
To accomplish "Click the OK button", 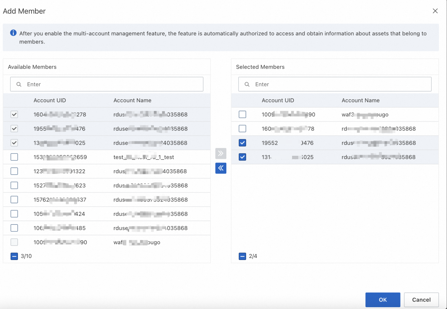I will 383,300.
